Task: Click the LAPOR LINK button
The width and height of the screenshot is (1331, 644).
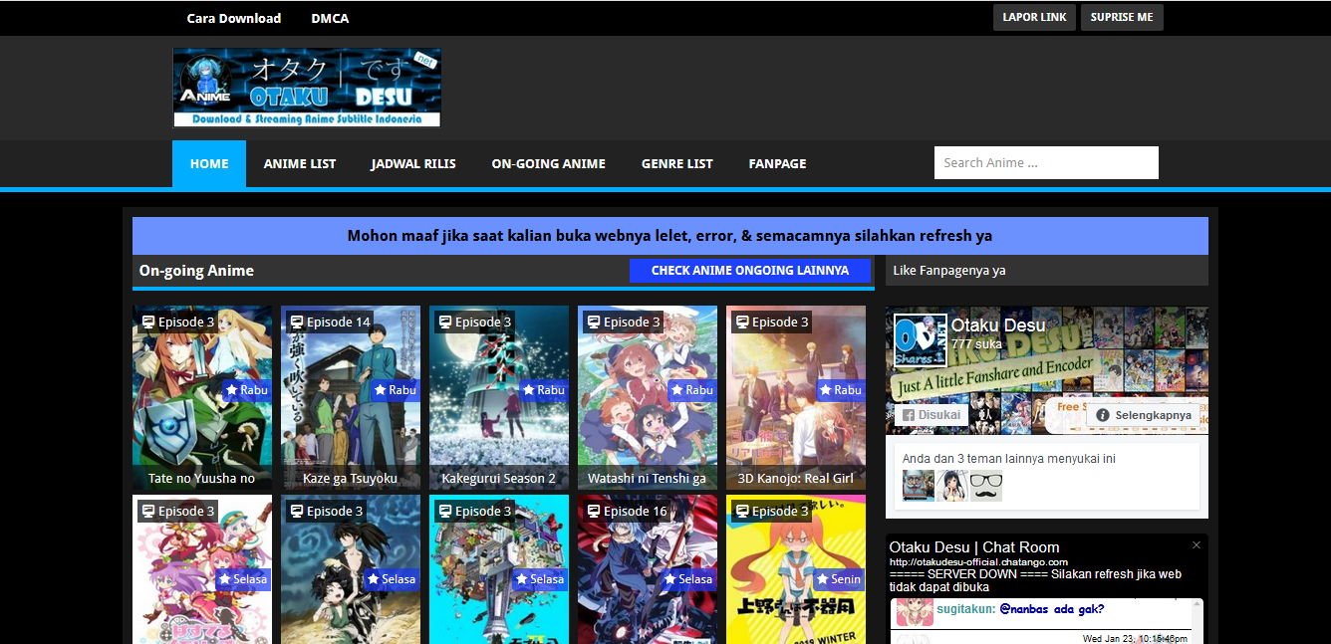Action: (x=1034, y=17)
